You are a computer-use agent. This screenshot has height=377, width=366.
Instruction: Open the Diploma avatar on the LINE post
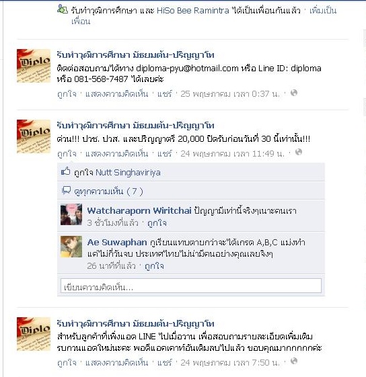tap(34, 334)
